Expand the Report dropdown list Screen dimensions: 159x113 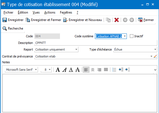(76, 49)
